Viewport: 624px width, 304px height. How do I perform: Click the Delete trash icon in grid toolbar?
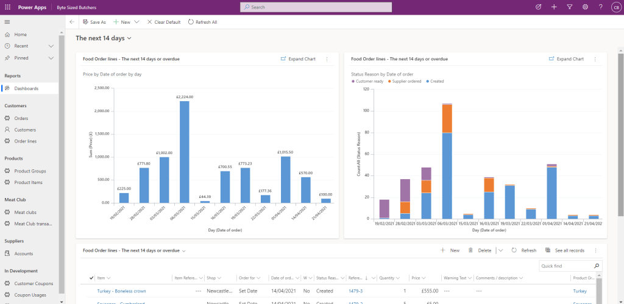470,250
